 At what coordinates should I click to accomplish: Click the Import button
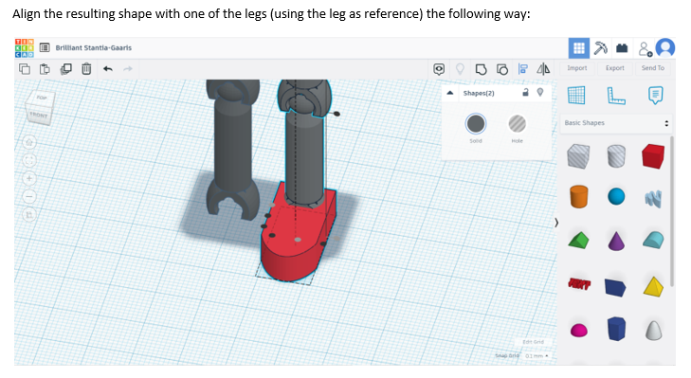tap(577, 68)
